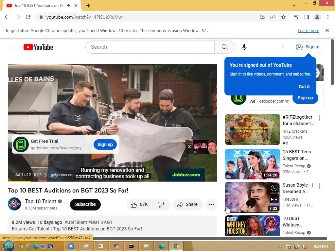This screenshot has width=335, height=251.
Task: Open YouTube settings three-dot menu
Action: pos(283,47)
